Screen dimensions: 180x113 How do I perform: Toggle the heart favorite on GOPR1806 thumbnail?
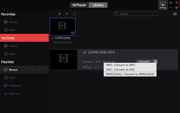[x=73, y=33]
